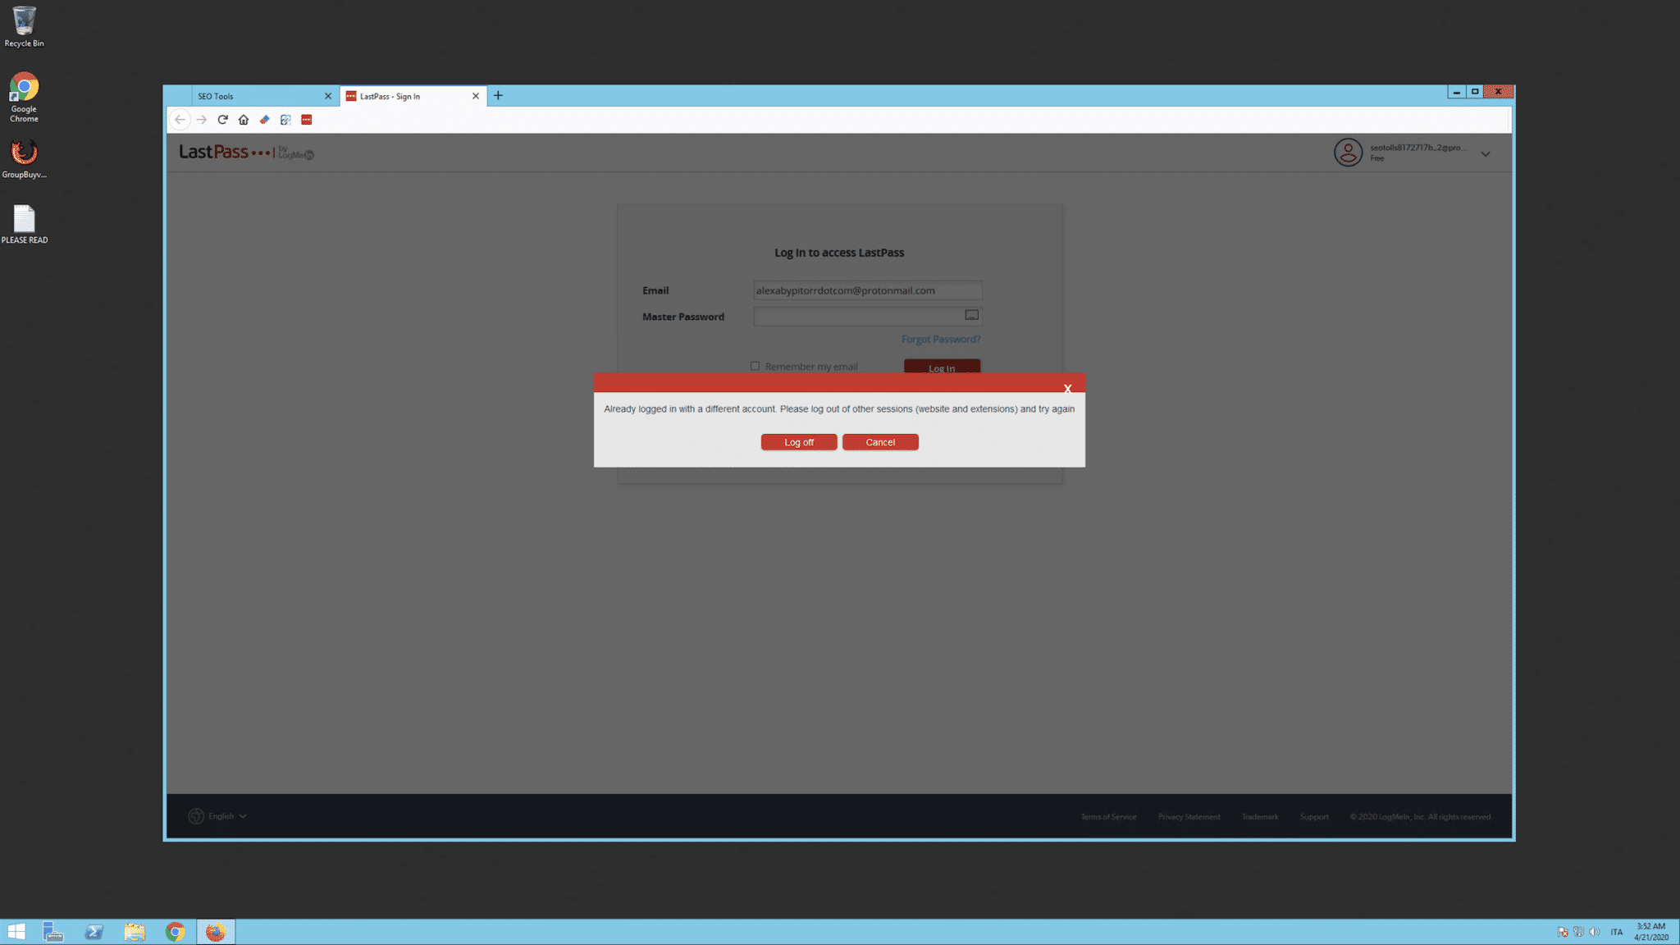This screenshot has width=1680, height=945.
Task: Go forward with the browser forward arrow
Action: pyautogui.click(x=202, y=120)
